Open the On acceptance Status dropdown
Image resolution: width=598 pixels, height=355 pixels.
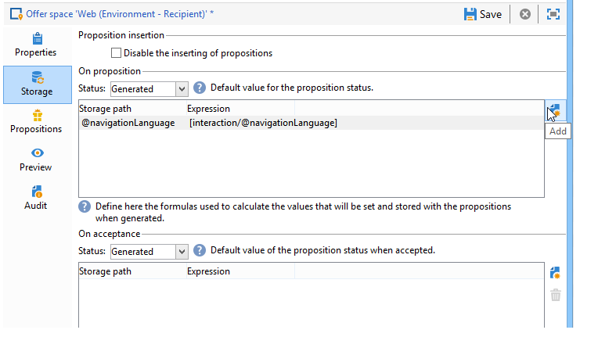click(x=182, y=252)
